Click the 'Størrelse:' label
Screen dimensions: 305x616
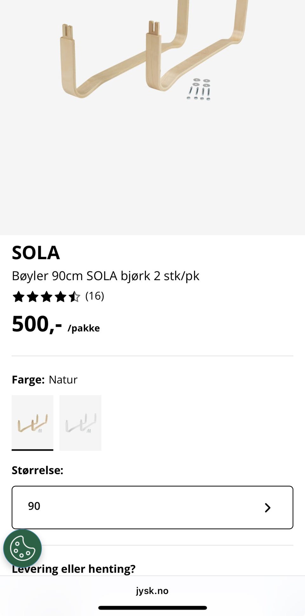37,470
